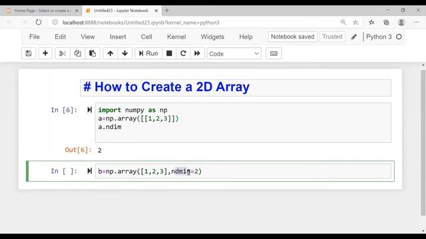Interrupt the kernel with stop icon
The width and height of the screenshot is (426, 239).
pyautogui.click(x=169, y=53)
